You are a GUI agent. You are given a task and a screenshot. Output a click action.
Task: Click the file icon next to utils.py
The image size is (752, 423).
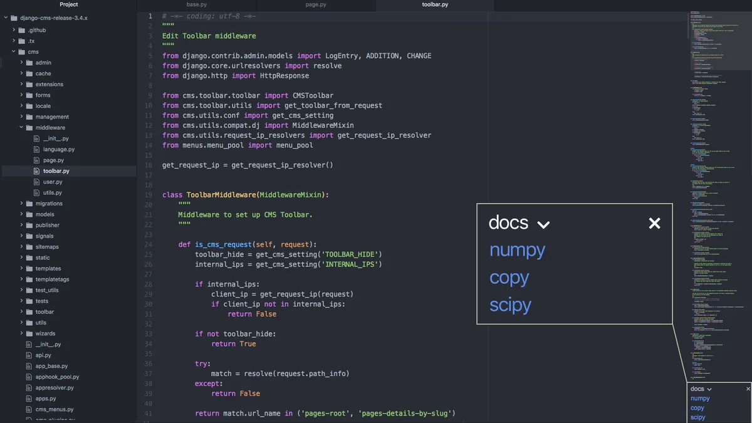[37, 192]
